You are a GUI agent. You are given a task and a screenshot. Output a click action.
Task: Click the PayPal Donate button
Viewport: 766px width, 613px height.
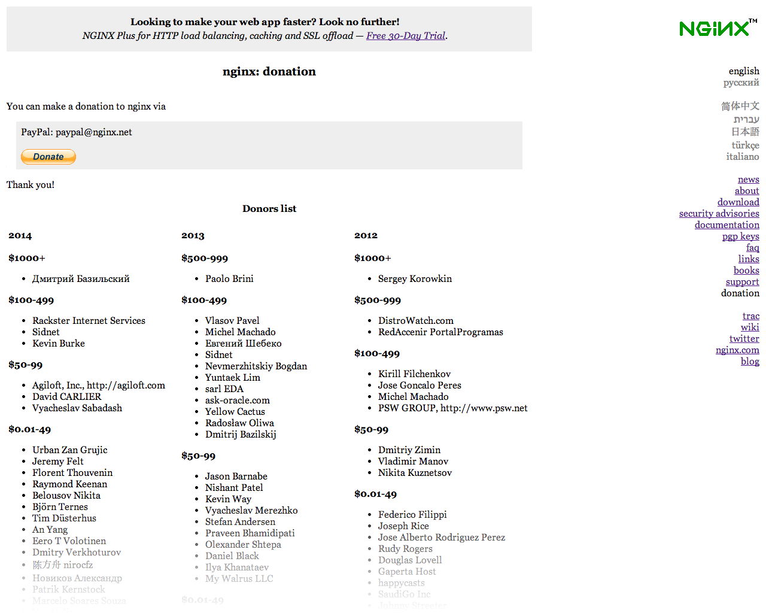[x=48, y=157]
